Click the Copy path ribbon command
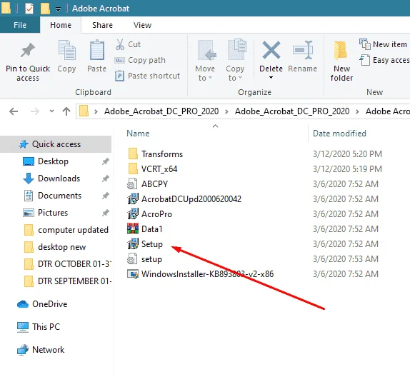The height and width of the screenshot is (377, 410). point(140,60)
